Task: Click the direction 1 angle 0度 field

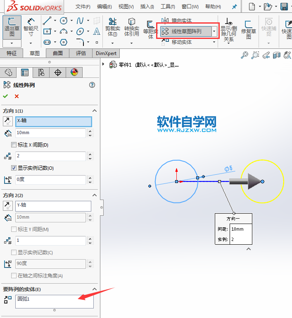Action: click(x=50, y=180)
